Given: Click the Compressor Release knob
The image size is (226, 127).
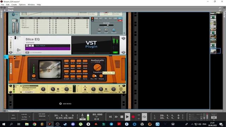Looking at the screenshot, I should tap(101, 89).
